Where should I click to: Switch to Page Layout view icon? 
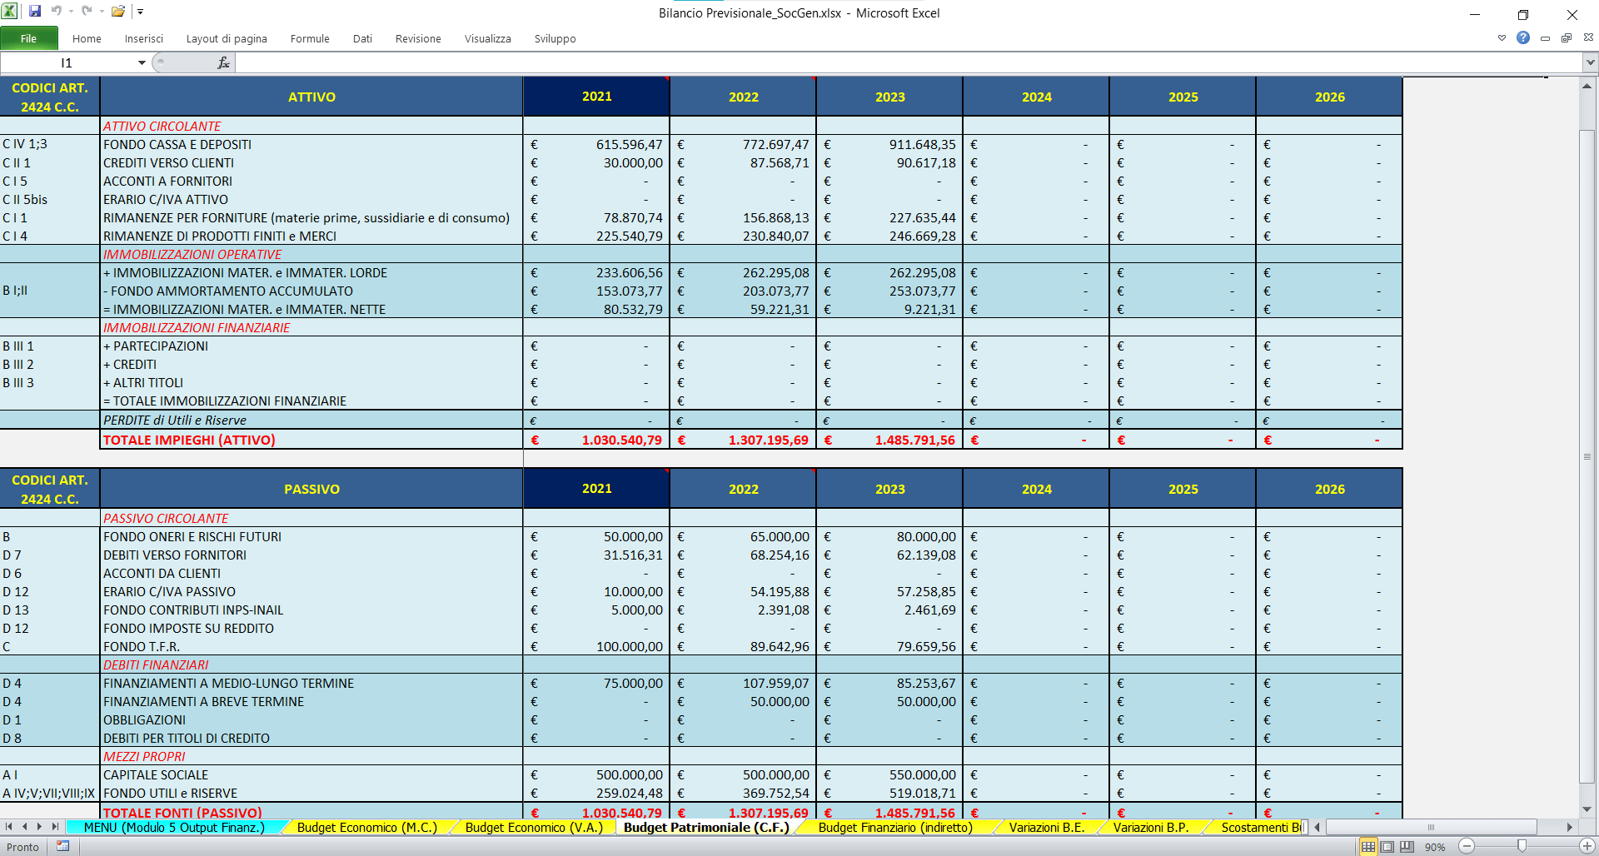[1387, 847]
